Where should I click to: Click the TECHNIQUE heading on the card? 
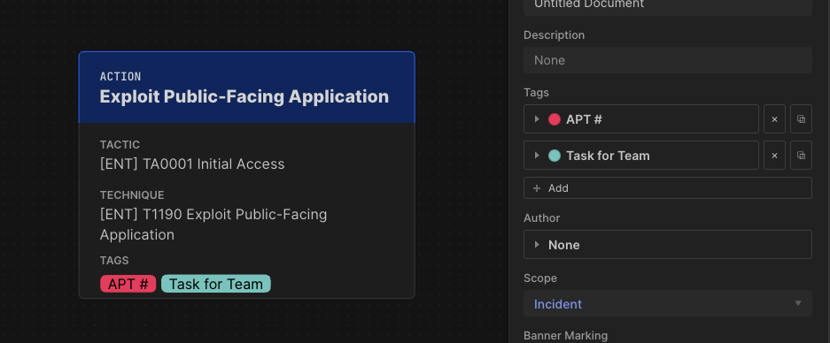tap(132, 195)
